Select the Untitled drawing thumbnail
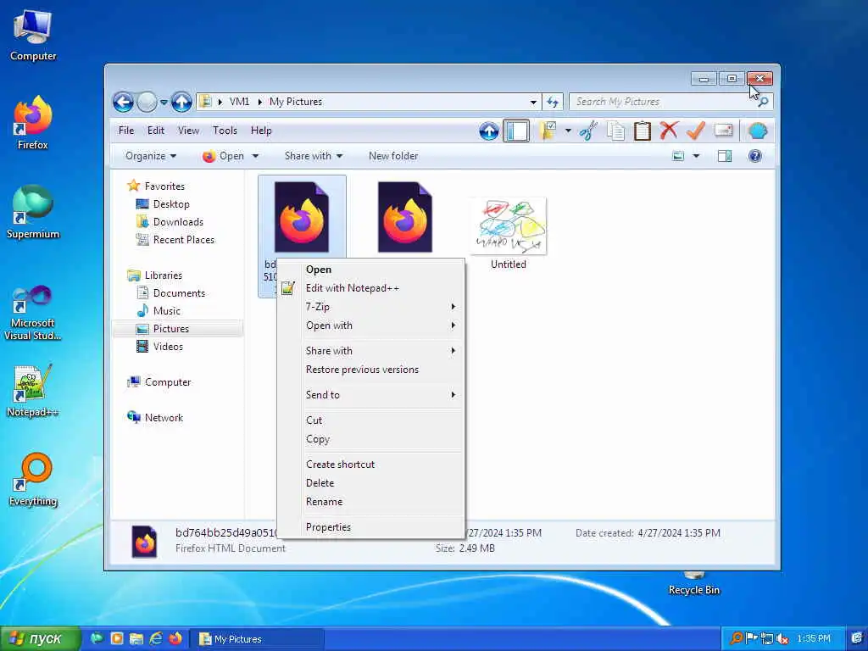The width and height of the screenshot is (868, 651). (509, 227)
